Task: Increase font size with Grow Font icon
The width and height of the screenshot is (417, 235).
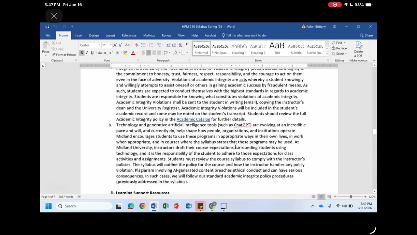Action: tap(115, 45)
